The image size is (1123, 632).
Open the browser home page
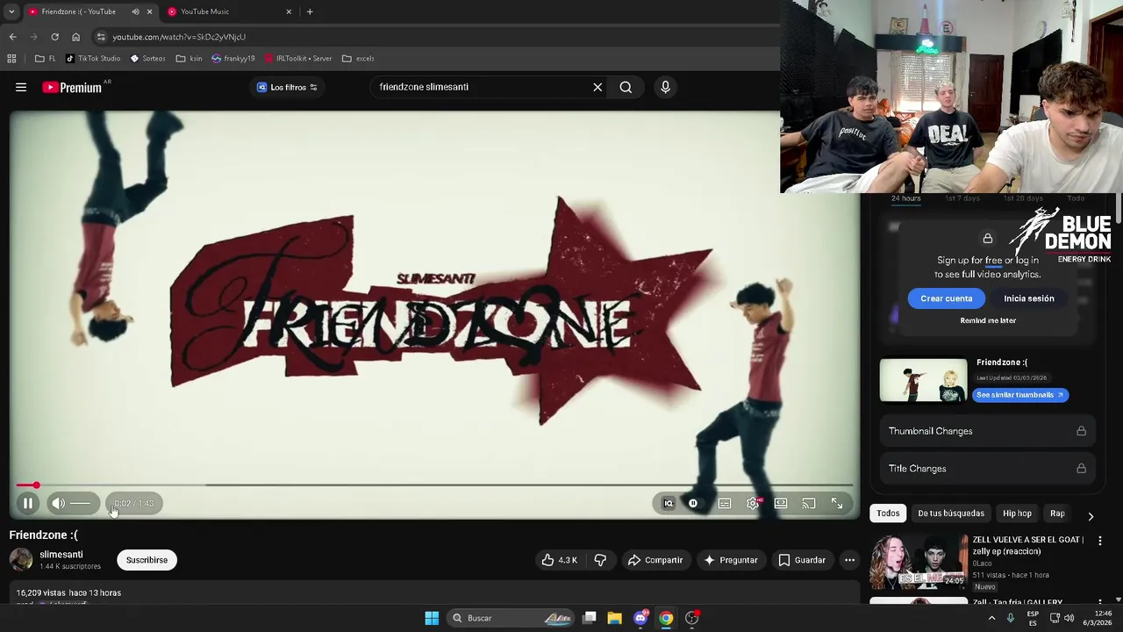[75, 37]
